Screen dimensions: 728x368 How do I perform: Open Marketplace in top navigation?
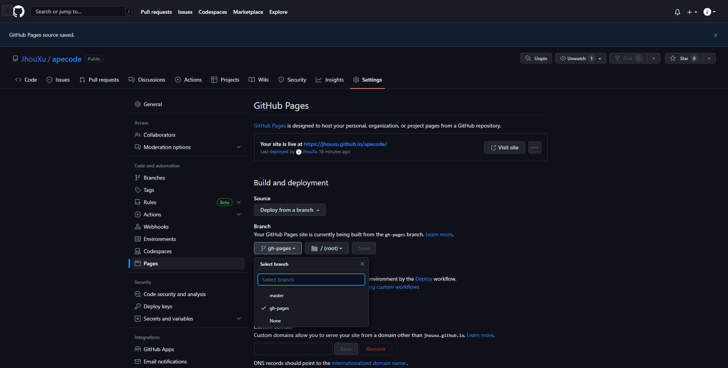[x=248, y=12]
